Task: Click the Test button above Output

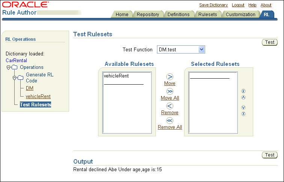Action: (270, 155)
